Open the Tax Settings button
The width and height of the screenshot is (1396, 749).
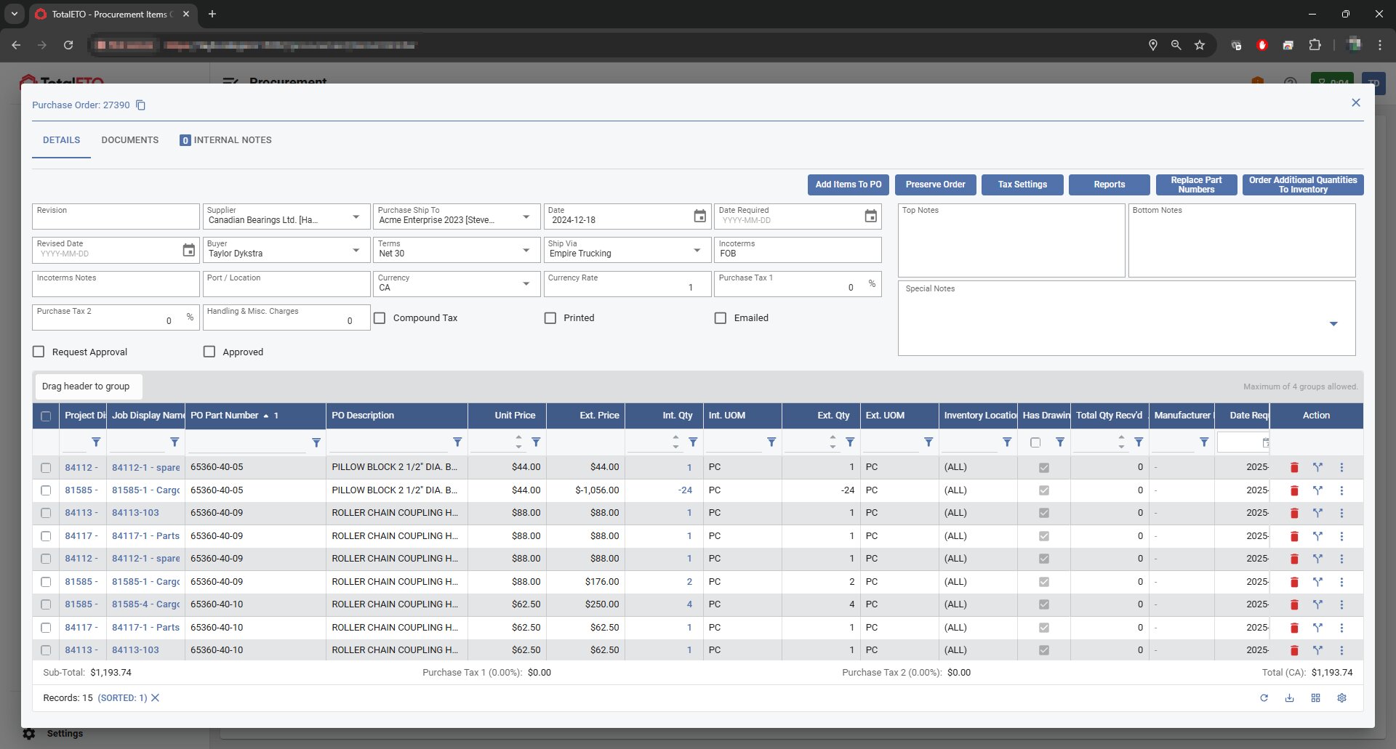1022,185
